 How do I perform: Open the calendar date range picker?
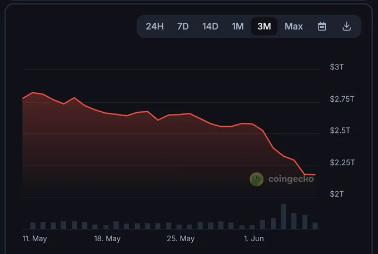[322, 26]
